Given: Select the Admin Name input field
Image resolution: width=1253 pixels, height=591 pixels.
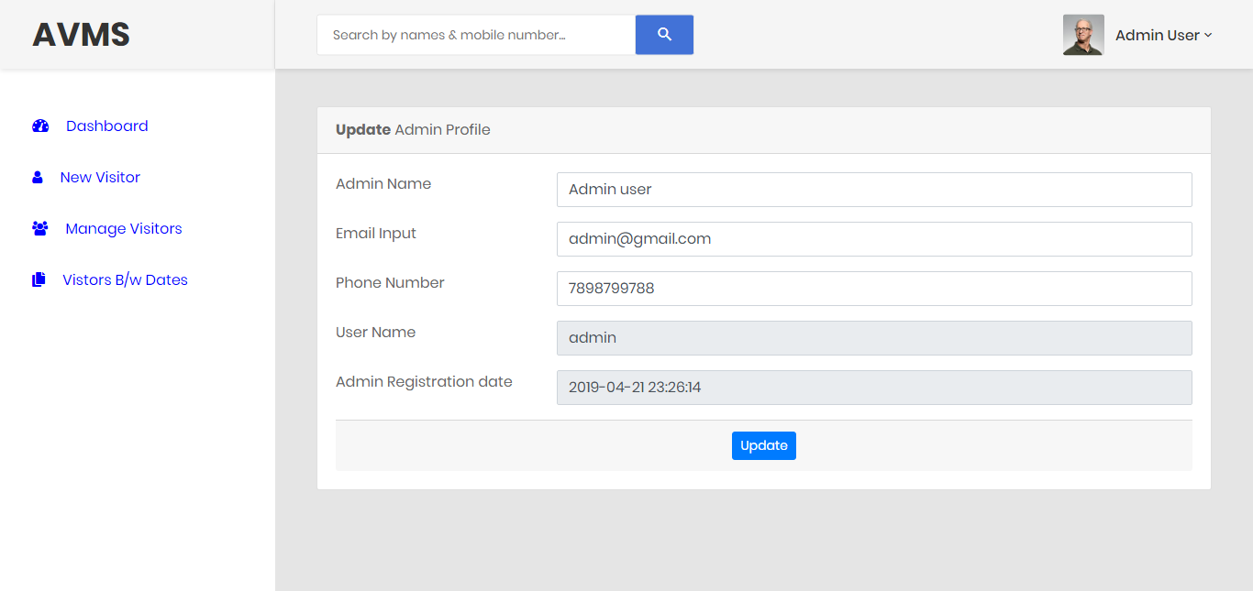Looking at the screenshot, I should tap(874, 190).
